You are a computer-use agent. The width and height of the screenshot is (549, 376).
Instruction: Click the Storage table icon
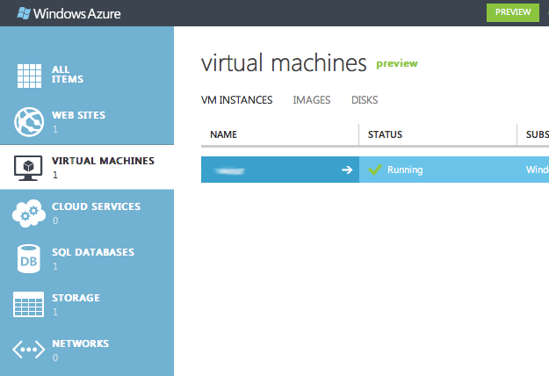pos(28,304)
